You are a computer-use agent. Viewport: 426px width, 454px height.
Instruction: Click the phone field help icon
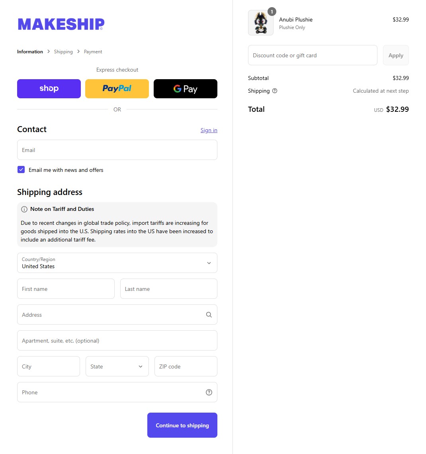(209, 392)
